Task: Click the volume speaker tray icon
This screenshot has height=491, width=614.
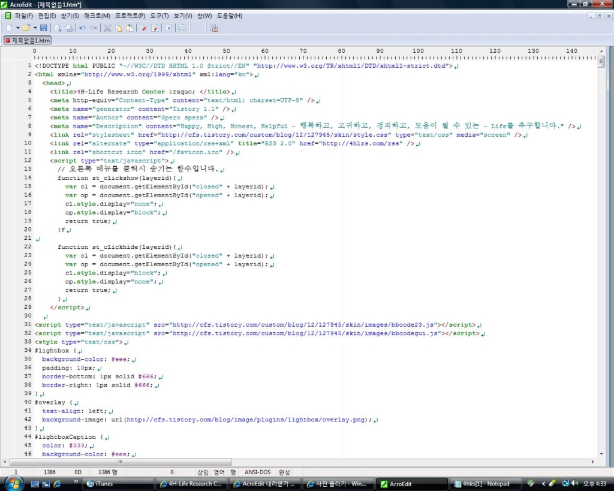Action: [575, 484]
